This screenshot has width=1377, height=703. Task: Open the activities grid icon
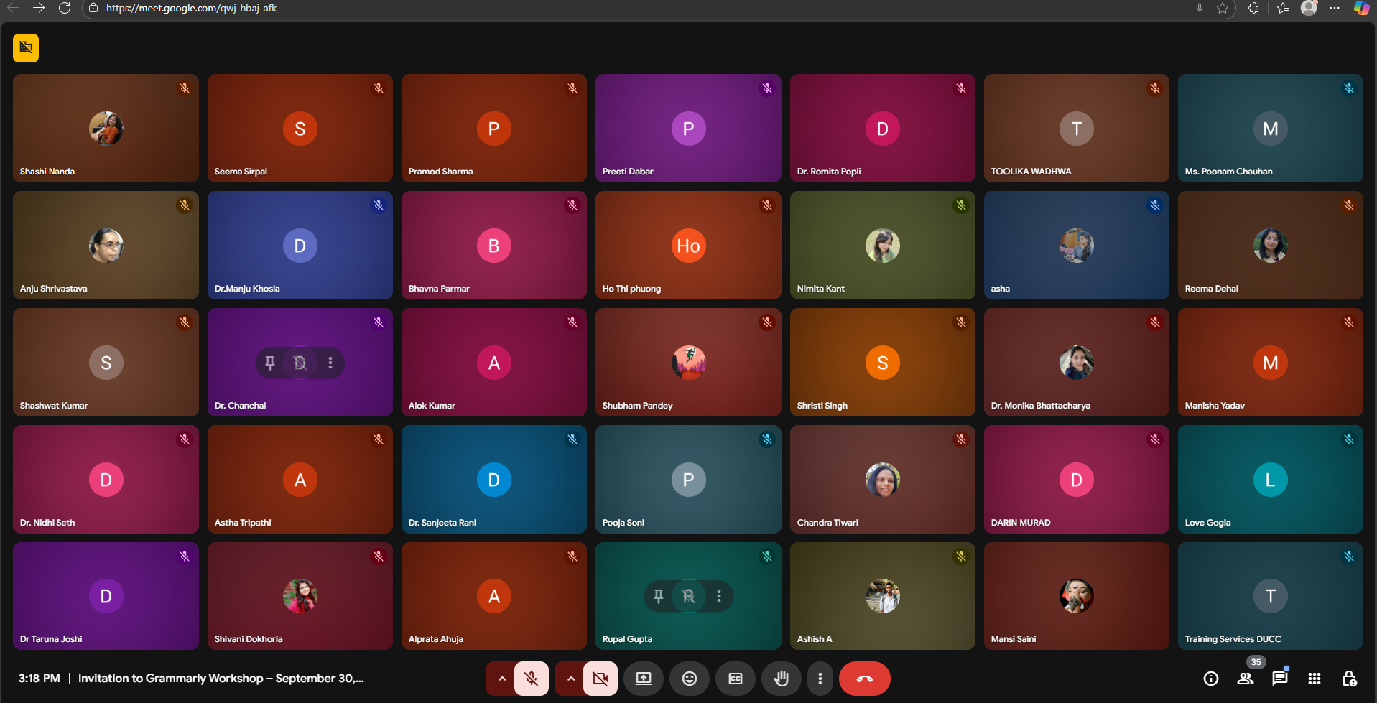click(x=1315, y=679)
